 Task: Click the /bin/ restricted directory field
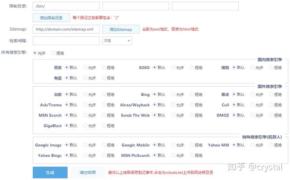tap(66, 6)
